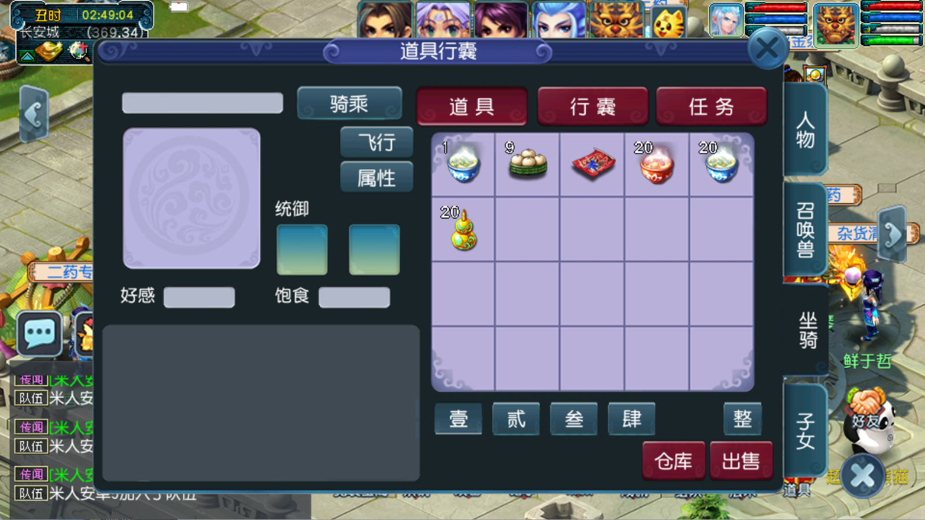The image size is (925, 520).
Task: Open the 行囊 tab
Action: [593, 106]
